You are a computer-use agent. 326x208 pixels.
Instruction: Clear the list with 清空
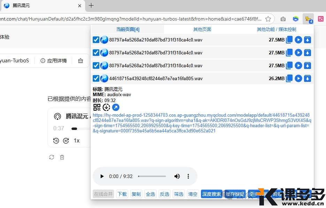click(x=193, y=194)
